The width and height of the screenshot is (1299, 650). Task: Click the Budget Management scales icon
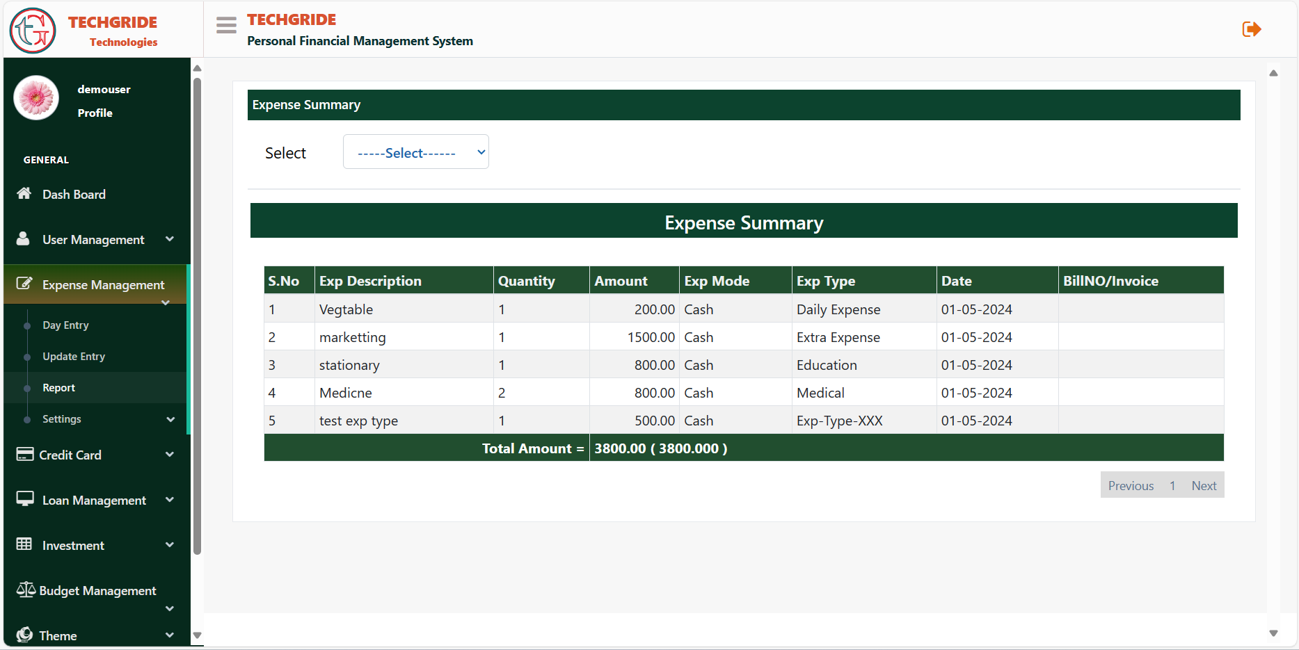pyautogui.click(x=26, y=590)
